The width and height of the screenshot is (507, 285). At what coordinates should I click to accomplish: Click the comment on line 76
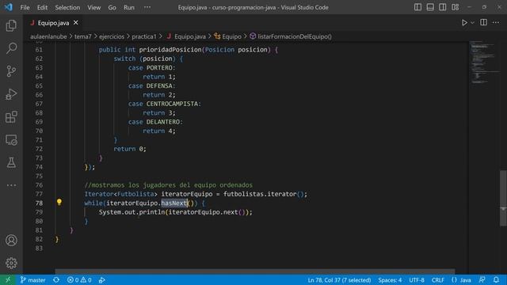[169, 184]
